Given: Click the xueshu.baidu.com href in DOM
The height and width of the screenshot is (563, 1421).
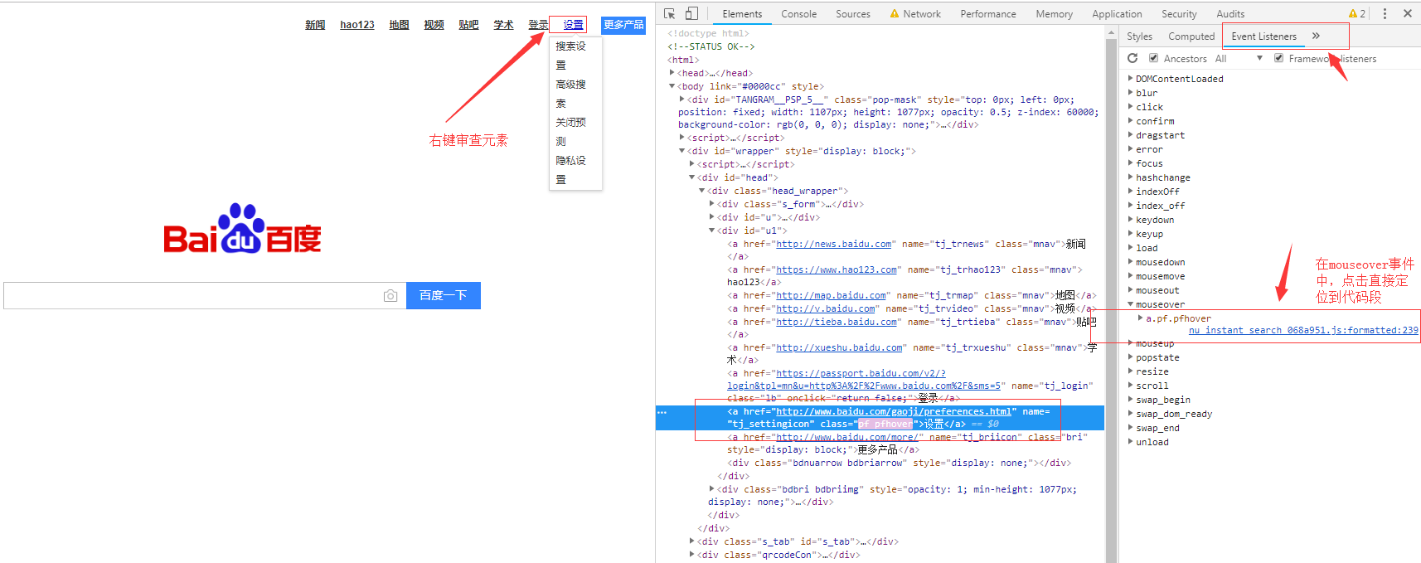Looking at the screenshot, I should click(839, 348).
